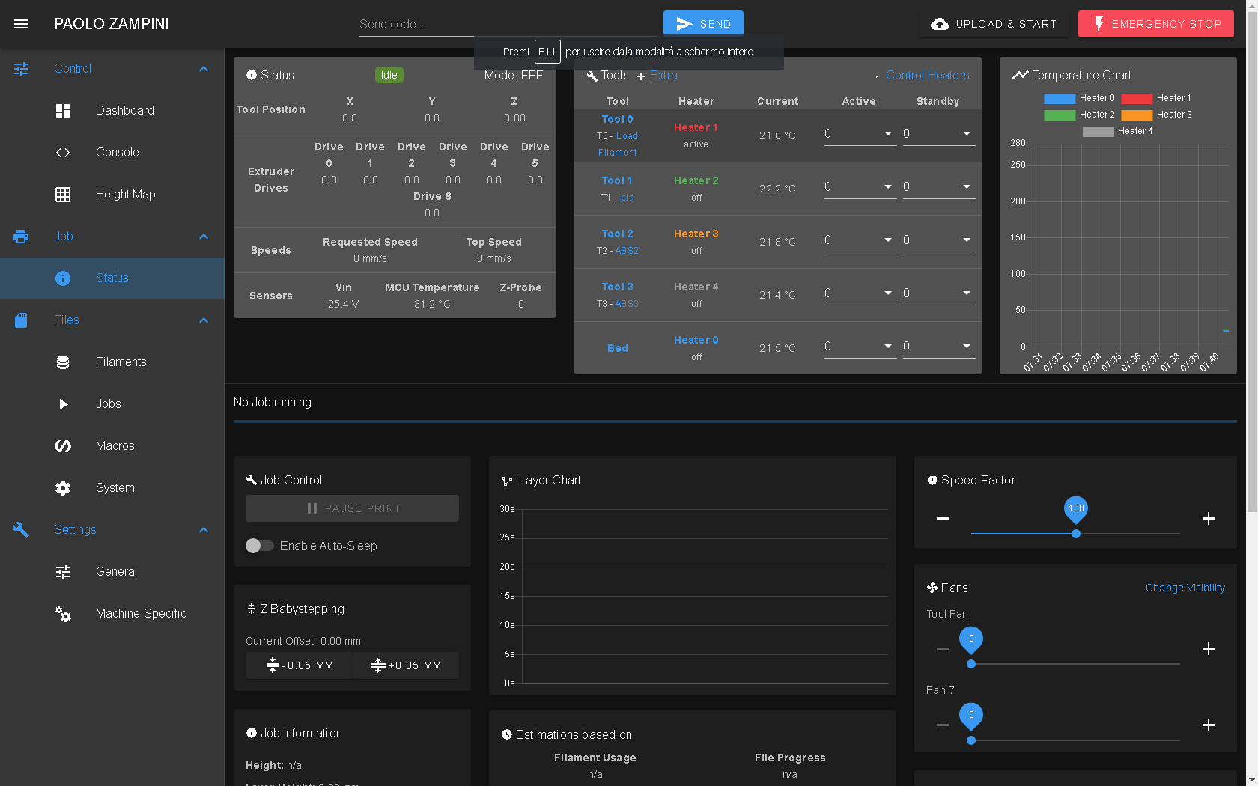The width and height of the screenshot is (1258, 786).
Task: Click the Temperature Chart trend icon
Action: (1020, 75)
